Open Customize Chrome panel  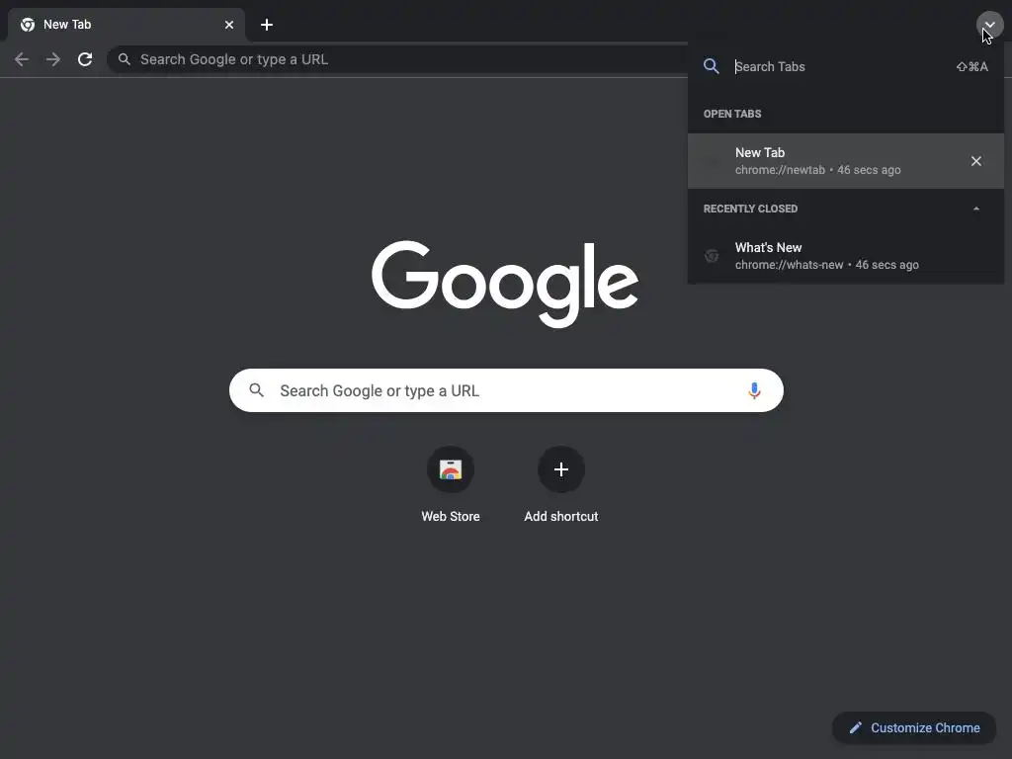coord(914,728)
